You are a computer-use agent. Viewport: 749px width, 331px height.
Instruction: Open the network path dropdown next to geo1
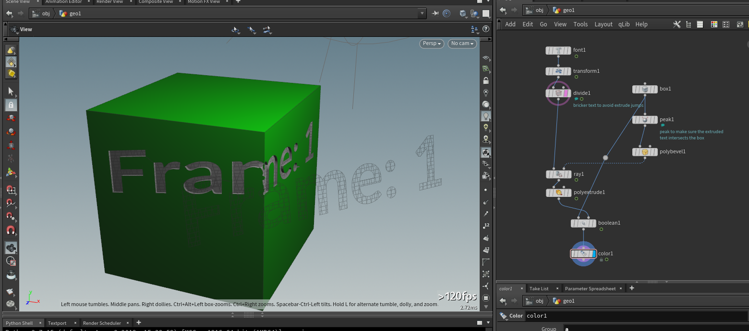[x=422, y=13]
